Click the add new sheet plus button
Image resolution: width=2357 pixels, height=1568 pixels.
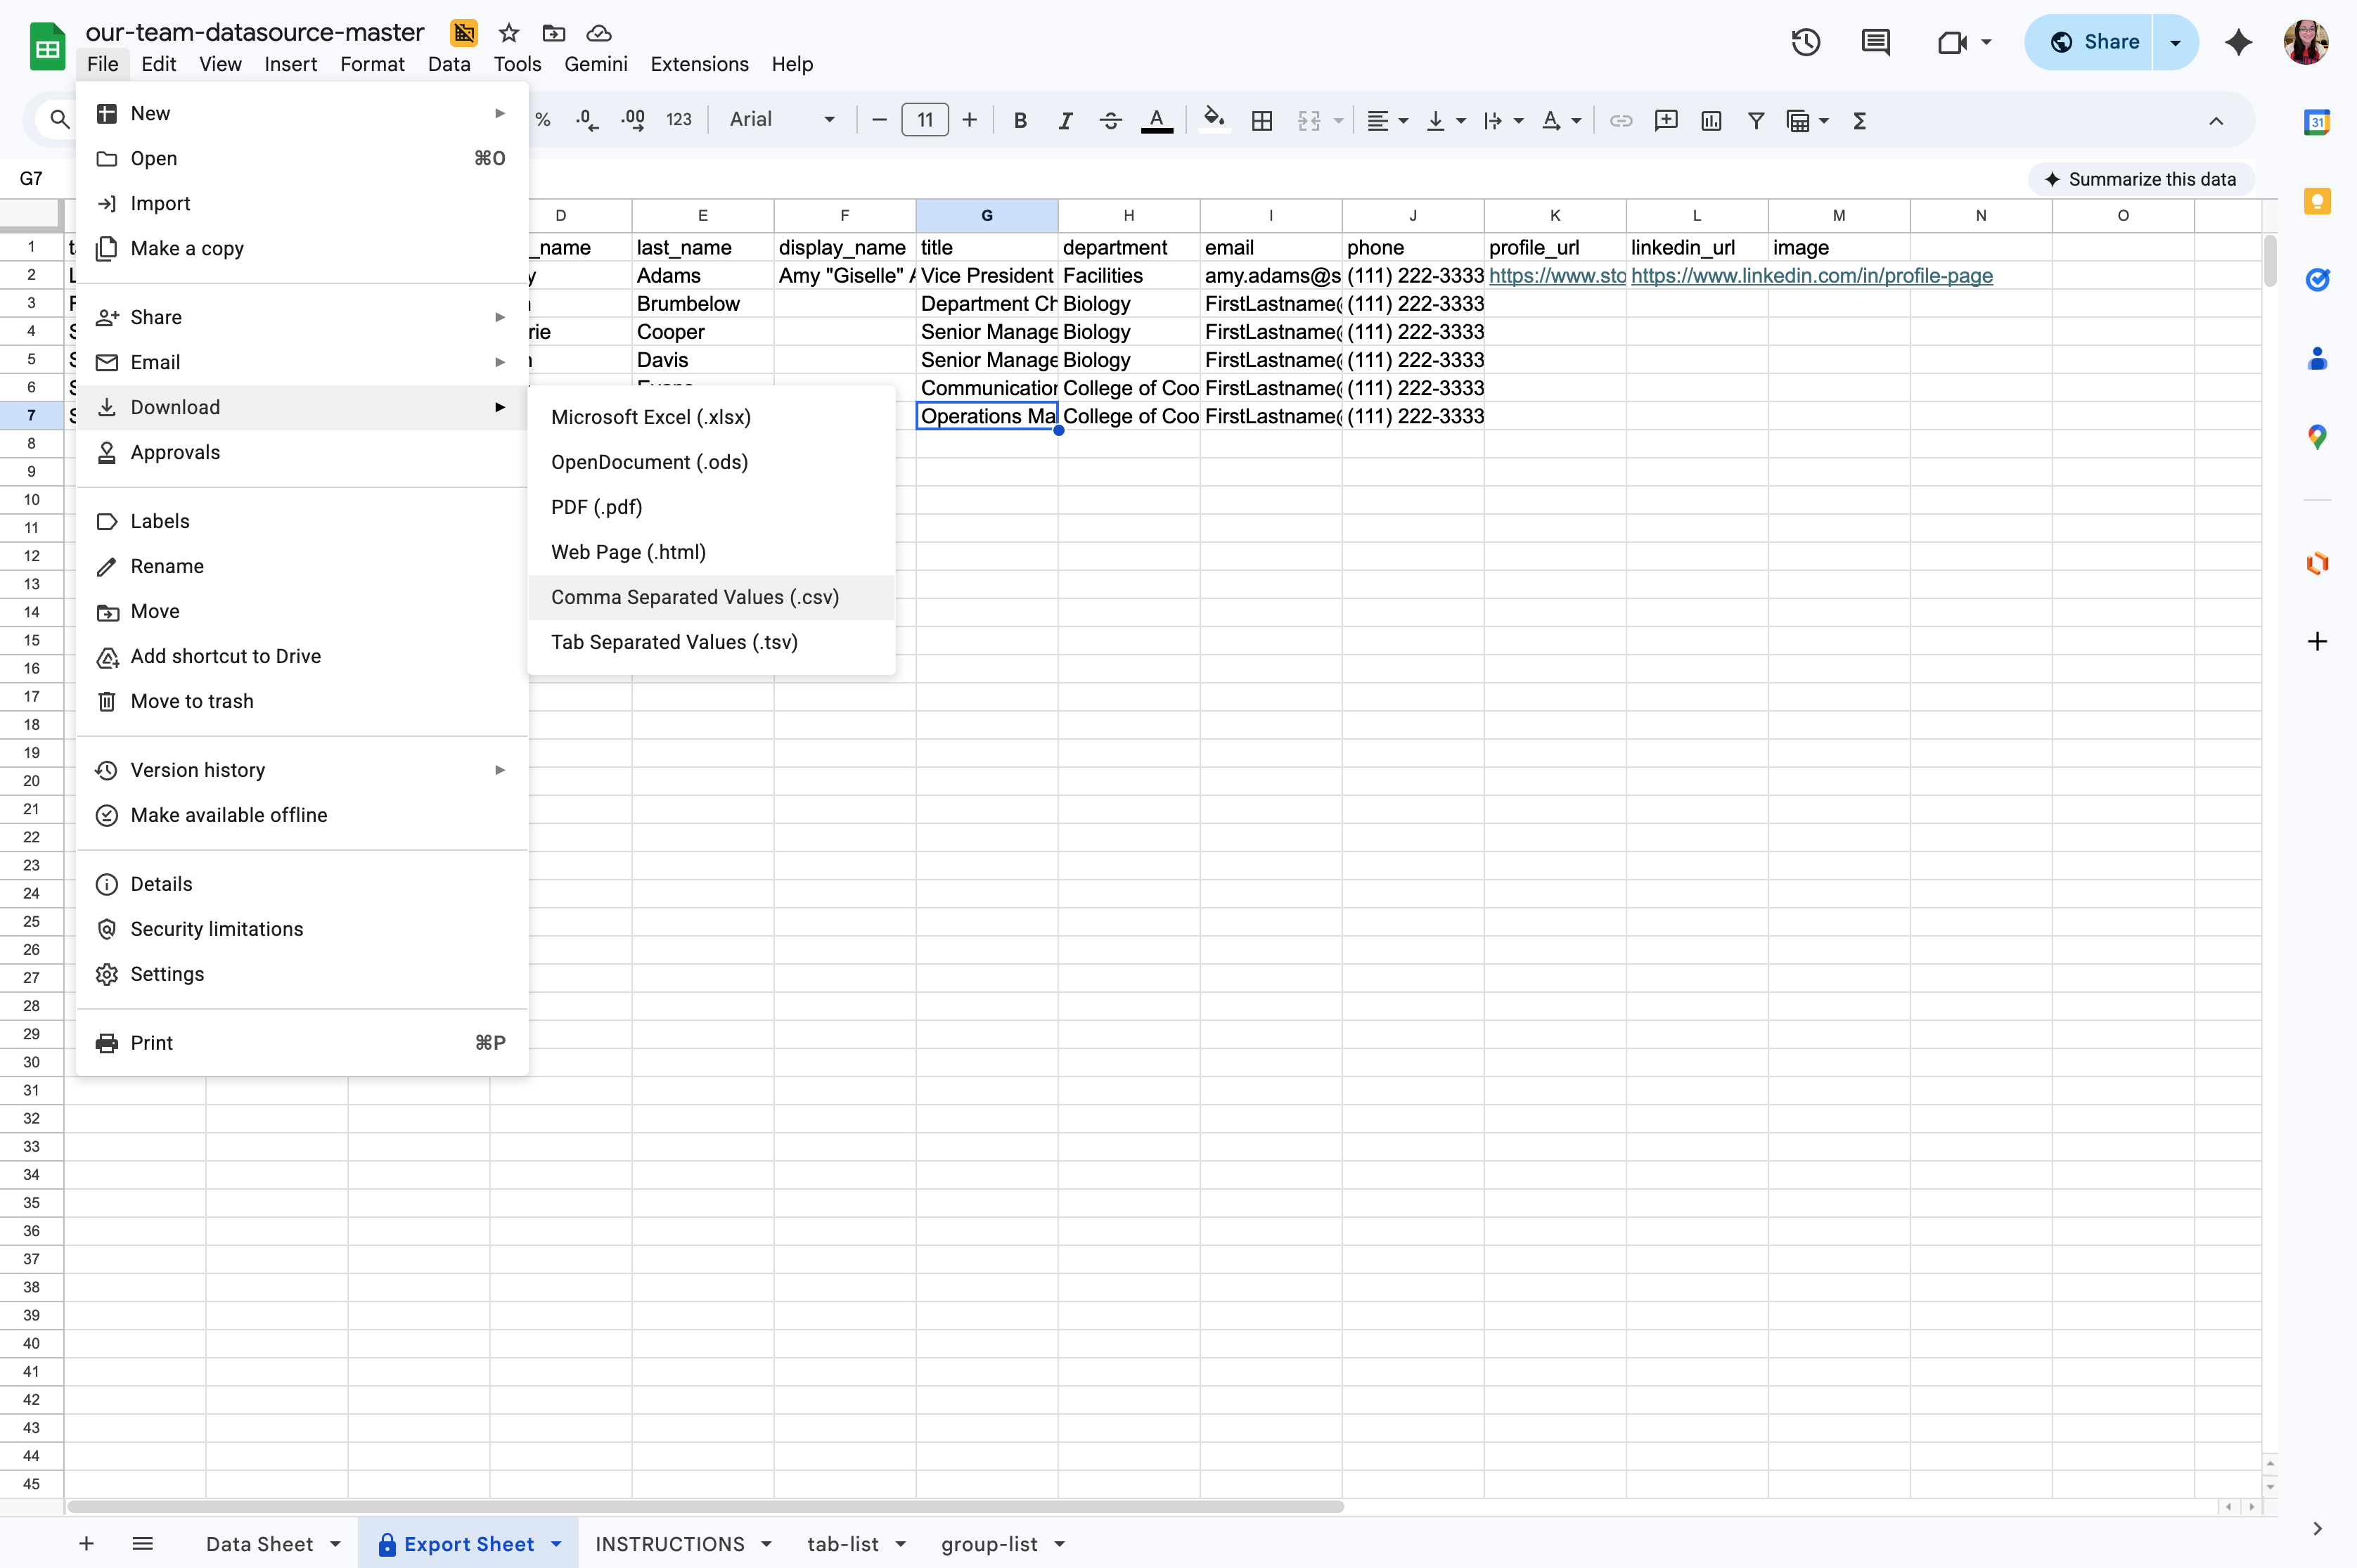(87, 1544)
